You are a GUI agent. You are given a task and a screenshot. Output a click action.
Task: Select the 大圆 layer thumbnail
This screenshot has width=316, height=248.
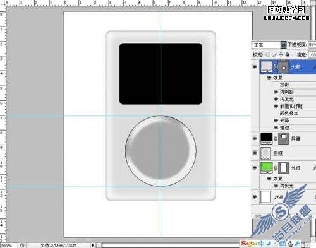(x=266, y=67)
